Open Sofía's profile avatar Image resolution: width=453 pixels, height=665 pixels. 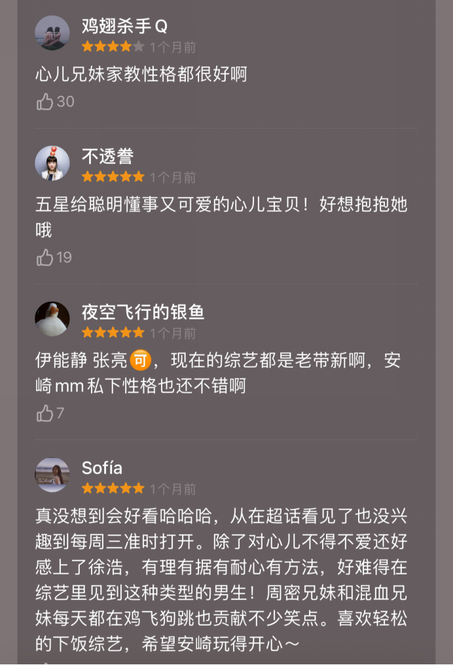coord(52,475)
